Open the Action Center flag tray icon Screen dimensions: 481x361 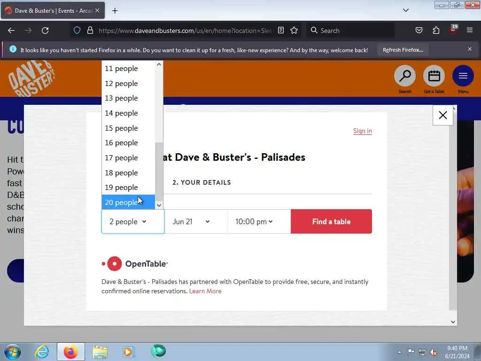click(411, 352)
